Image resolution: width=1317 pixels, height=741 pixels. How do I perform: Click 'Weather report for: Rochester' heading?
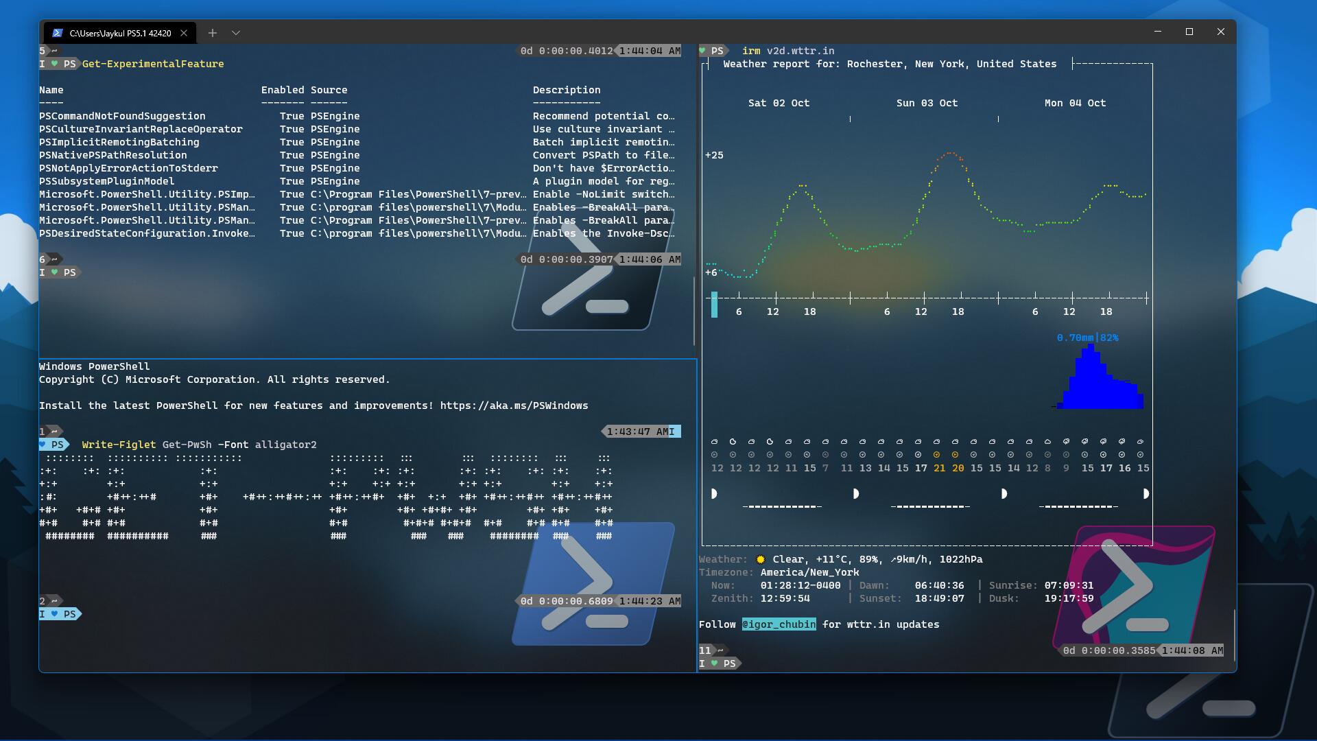click(890, 64)
